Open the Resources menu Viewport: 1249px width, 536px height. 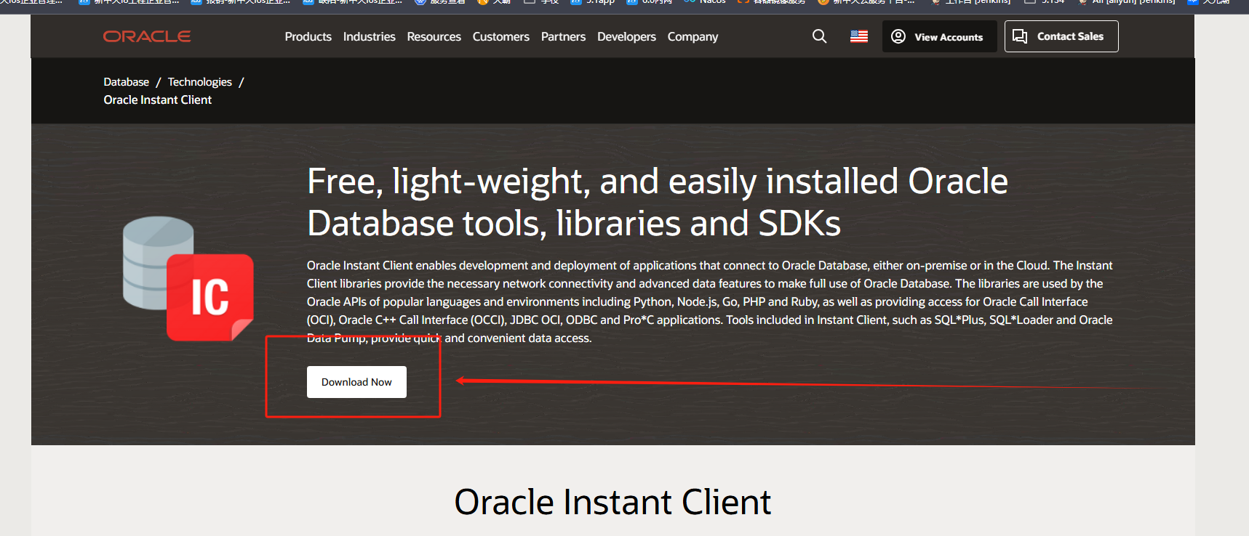point(434,36)
